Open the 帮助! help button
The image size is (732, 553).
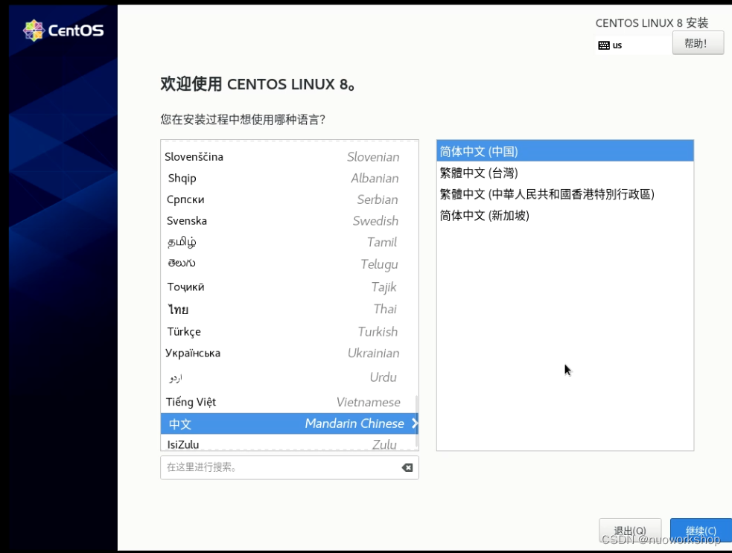point(698,43)
